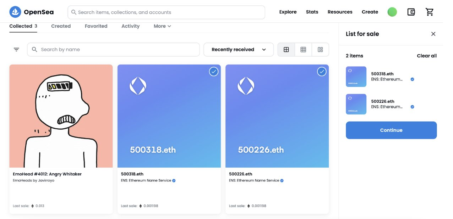Viewport: 453px width, 219px height.
Task: Click the List for sale heading
Action: click(362, 34)
